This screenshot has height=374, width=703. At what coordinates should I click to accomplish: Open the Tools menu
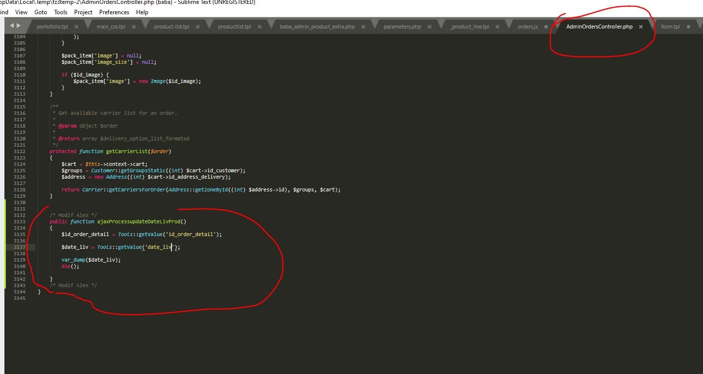tap(61, 12)
